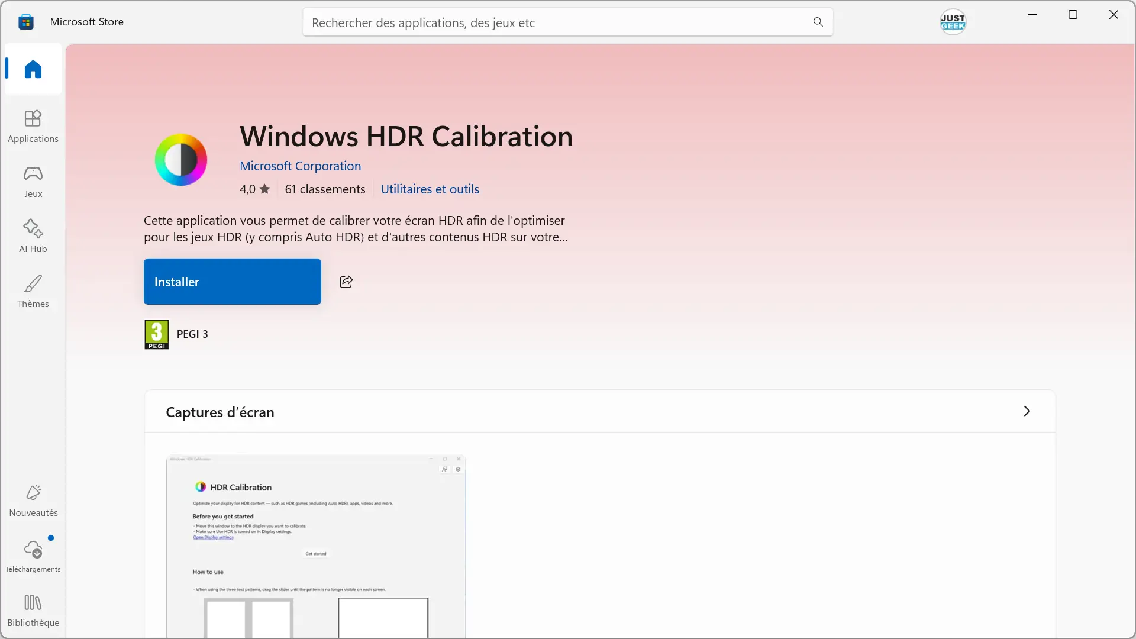
Task: Click the Microsoft Store logo icon
Action: click(x=26, y=22)
